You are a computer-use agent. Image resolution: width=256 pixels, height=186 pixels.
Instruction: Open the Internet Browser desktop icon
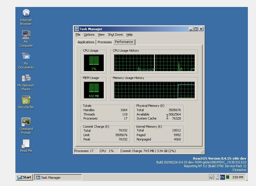pyautogui.click(x=26, y=15)
